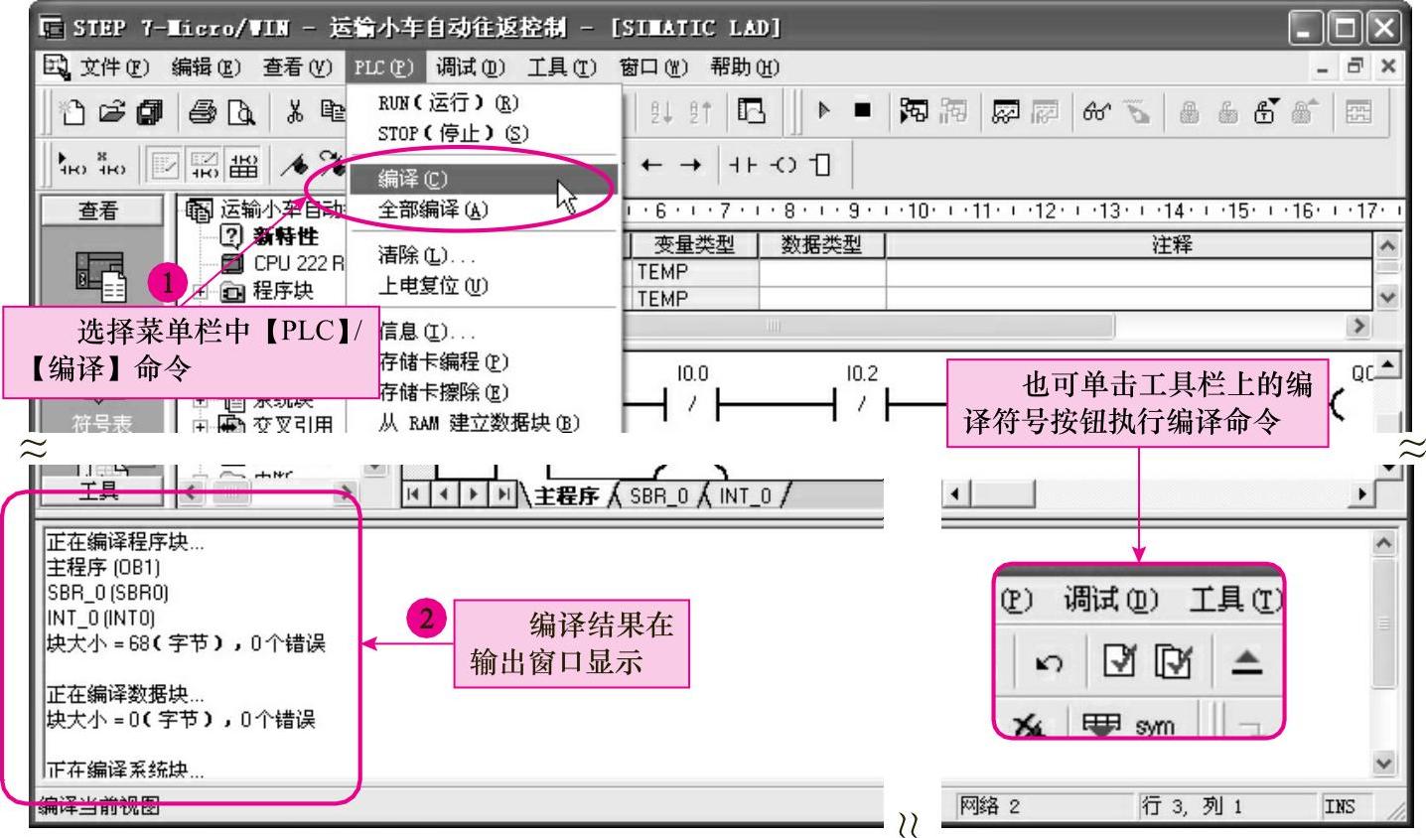Viewport: 1426px width, 838px height.
Task: Open the 编辑(E) menu
Action: click(x=205, y=68)
